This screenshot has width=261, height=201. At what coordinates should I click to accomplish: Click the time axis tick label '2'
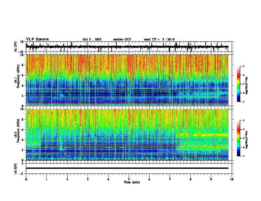click(67, 179)
